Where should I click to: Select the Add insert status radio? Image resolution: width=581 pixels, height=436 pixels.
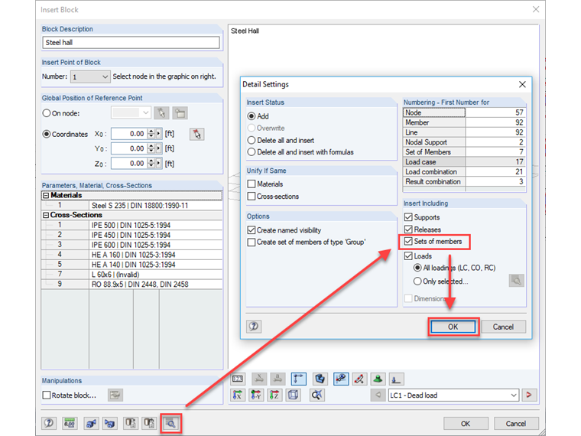252,116
